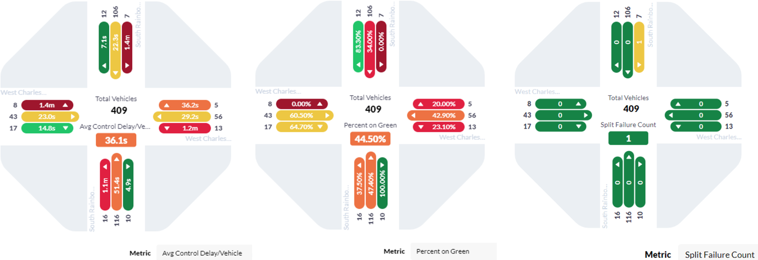Click the 60.50% yellow movement bar

[x=305, y=116]
